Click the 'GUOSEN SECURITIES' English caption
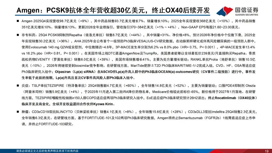 (x=247, y=15)
